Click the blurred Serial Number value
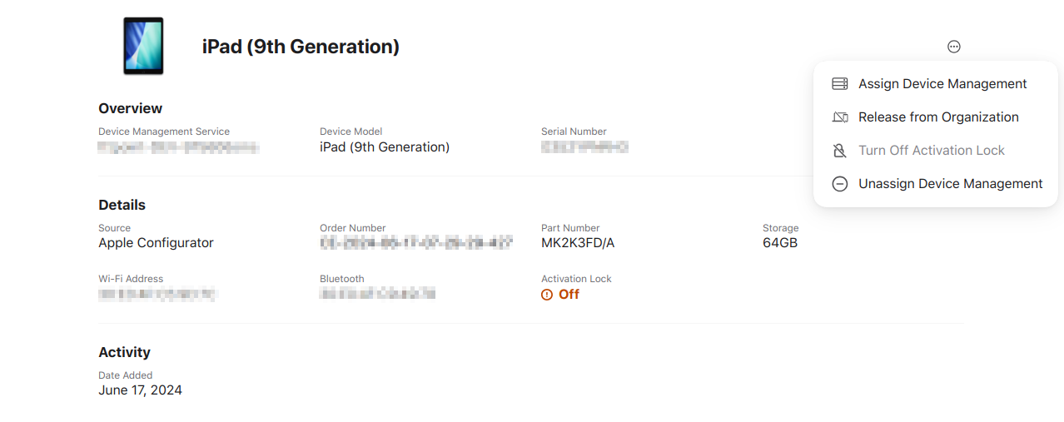This screenshot has height=422, width=1064. coord(584,147)
